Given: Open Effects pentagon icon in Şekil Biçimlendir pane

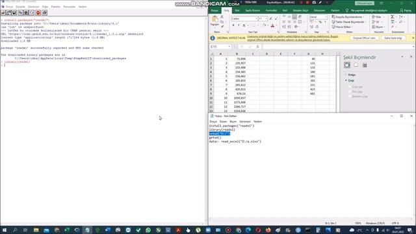Looking at the screenshot, I should [x=356, y=65].
